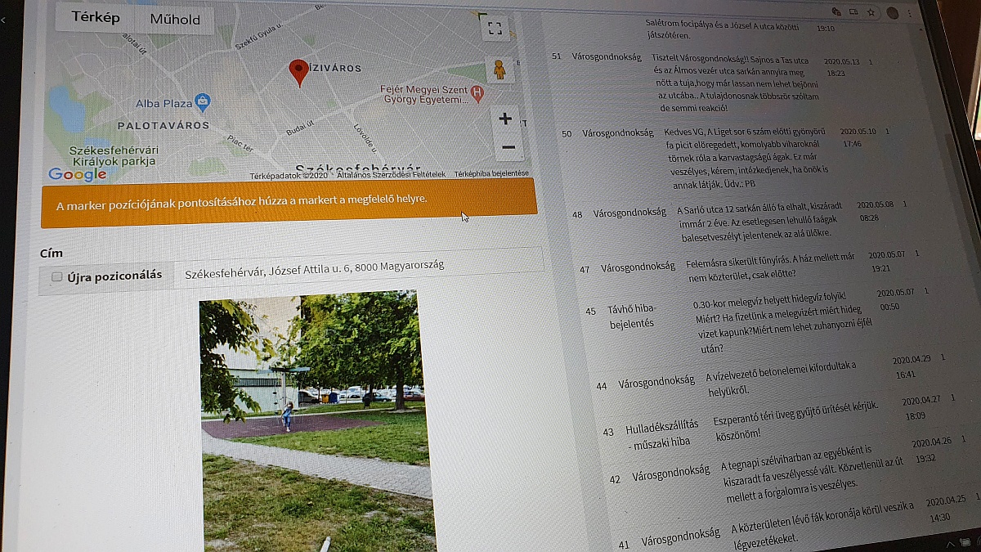
Task: Select the Pegman street view icon
Action: 501,69
